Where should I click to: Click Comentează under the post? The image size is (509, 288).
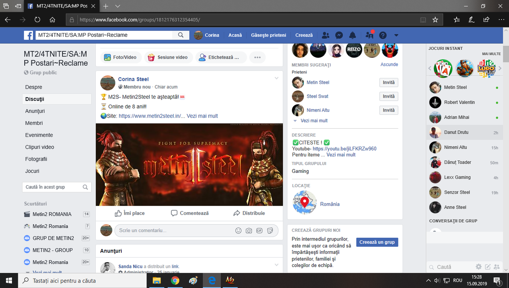[190, 213]
